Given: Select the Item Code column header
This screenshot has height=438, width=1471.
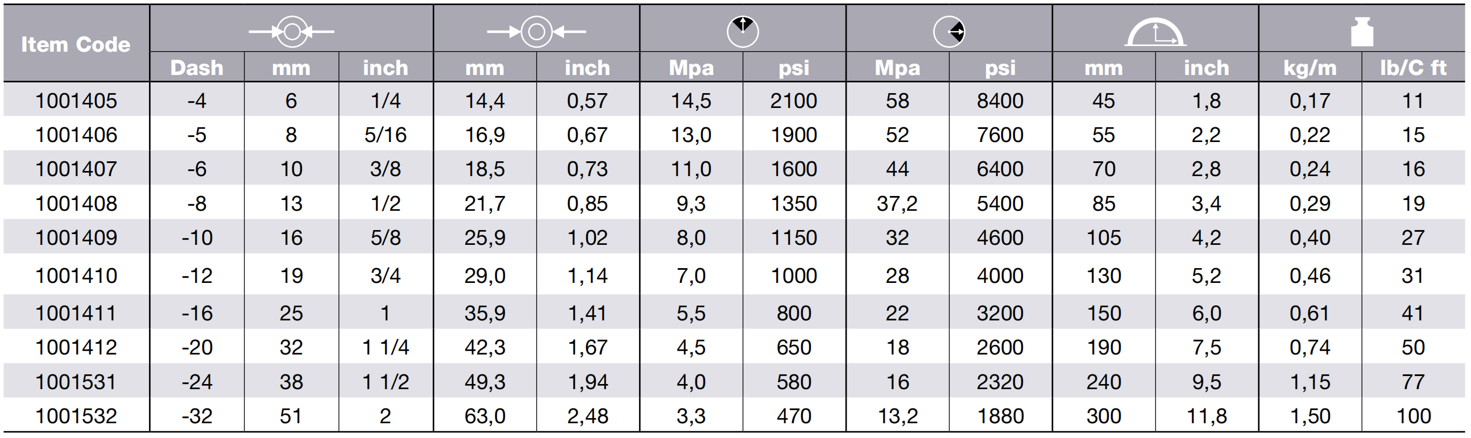Looking at the screenshot, I should (76, 44).
